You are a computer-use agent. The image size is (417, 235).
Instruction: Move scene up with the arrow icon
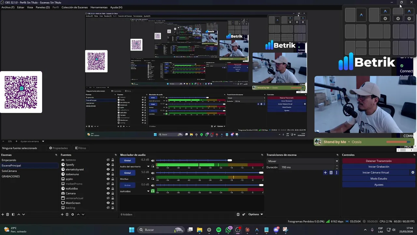pyautogui.click(x=19, y=214)
